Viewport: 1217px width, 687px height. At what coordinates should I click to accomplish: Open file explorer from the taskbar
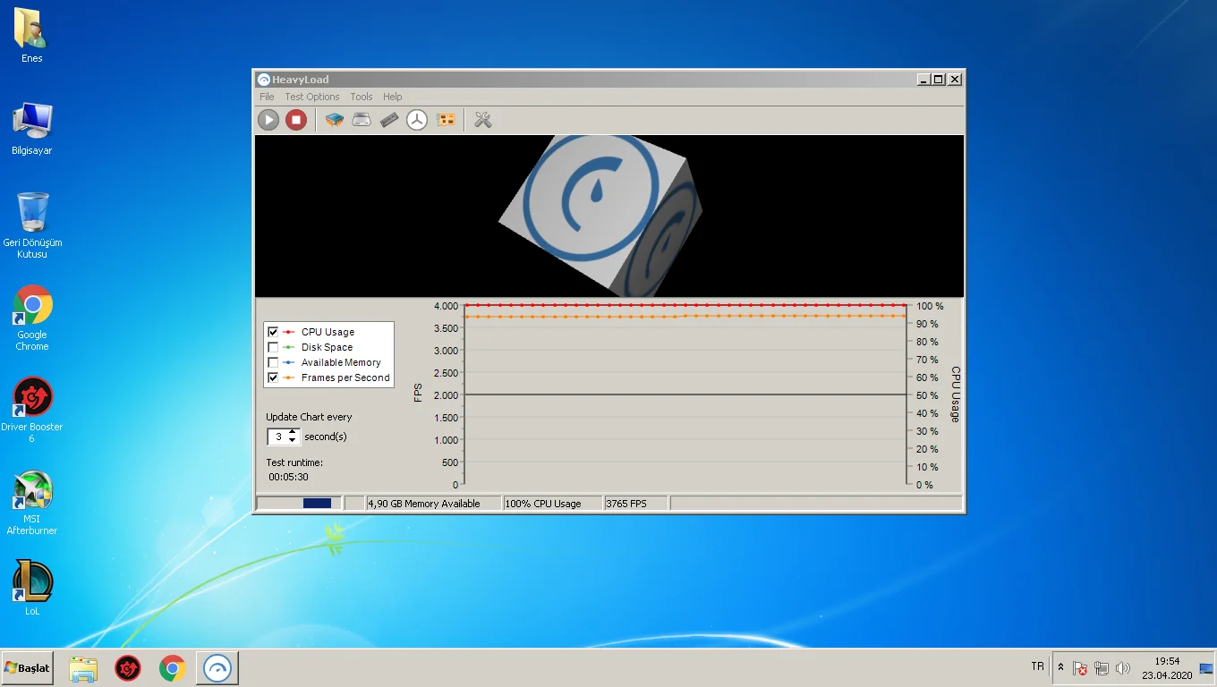tap(83, 668)
